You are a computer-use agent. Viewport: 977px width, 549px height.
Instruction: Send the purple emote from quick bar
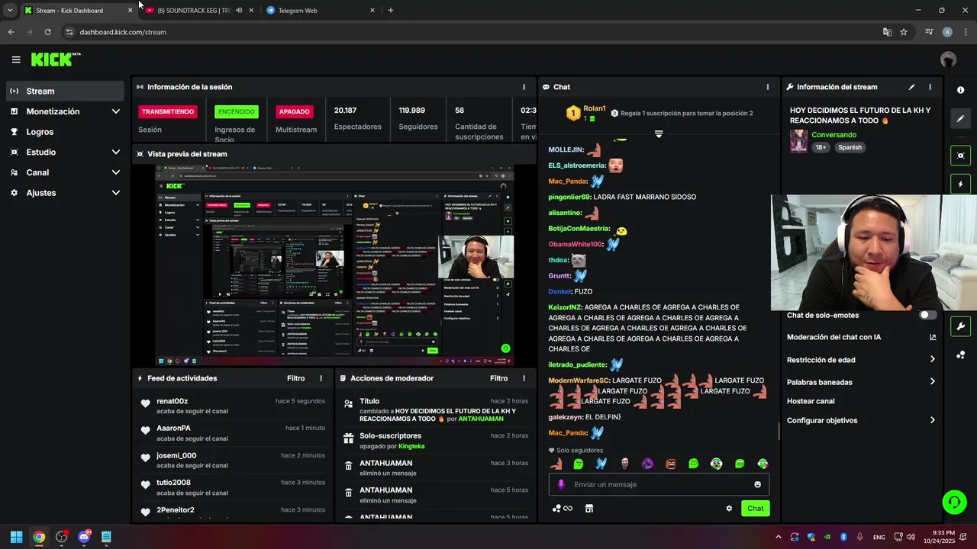pos(647,464)
